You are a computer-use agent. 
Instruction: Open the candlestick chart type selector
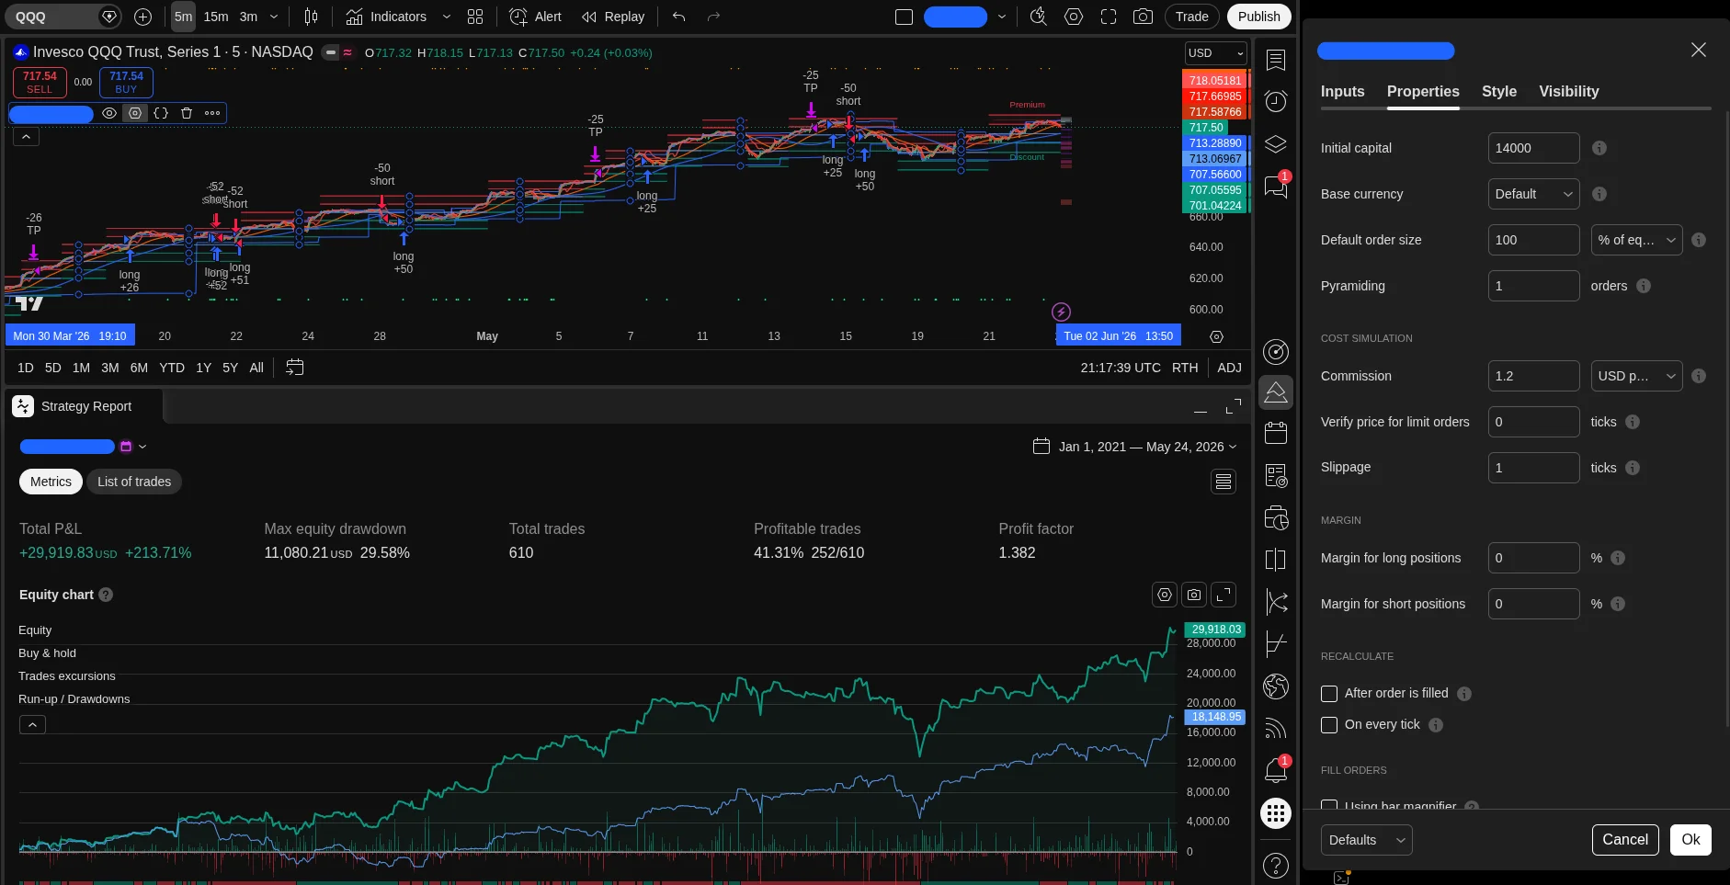coord(311,17)
